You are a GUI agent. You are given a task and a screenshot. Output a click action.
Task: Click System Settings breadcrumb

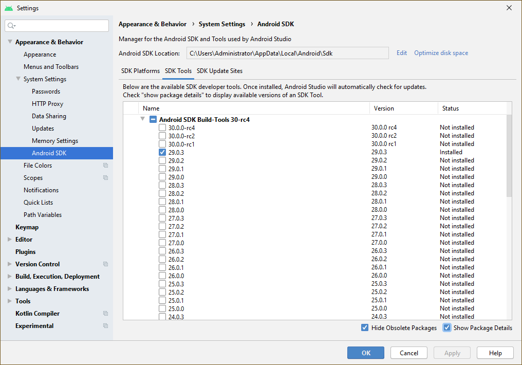click(x=222, y=24)
